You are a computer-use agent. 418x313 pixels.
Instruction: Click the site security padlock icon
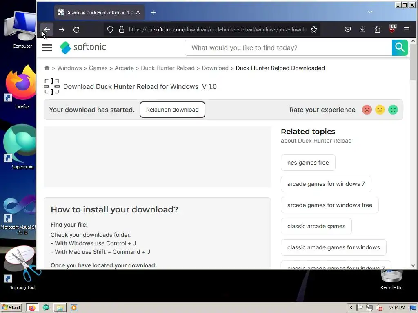pyautogui.click(x=122, y=29)
